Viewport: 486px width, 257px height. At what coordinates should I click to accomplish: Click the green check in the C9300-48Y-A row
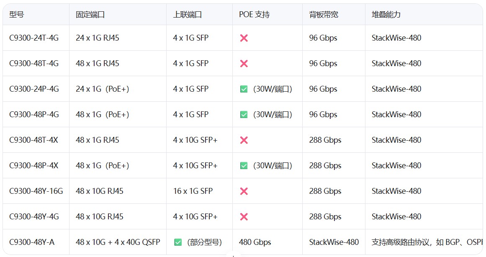coord(178,242)
